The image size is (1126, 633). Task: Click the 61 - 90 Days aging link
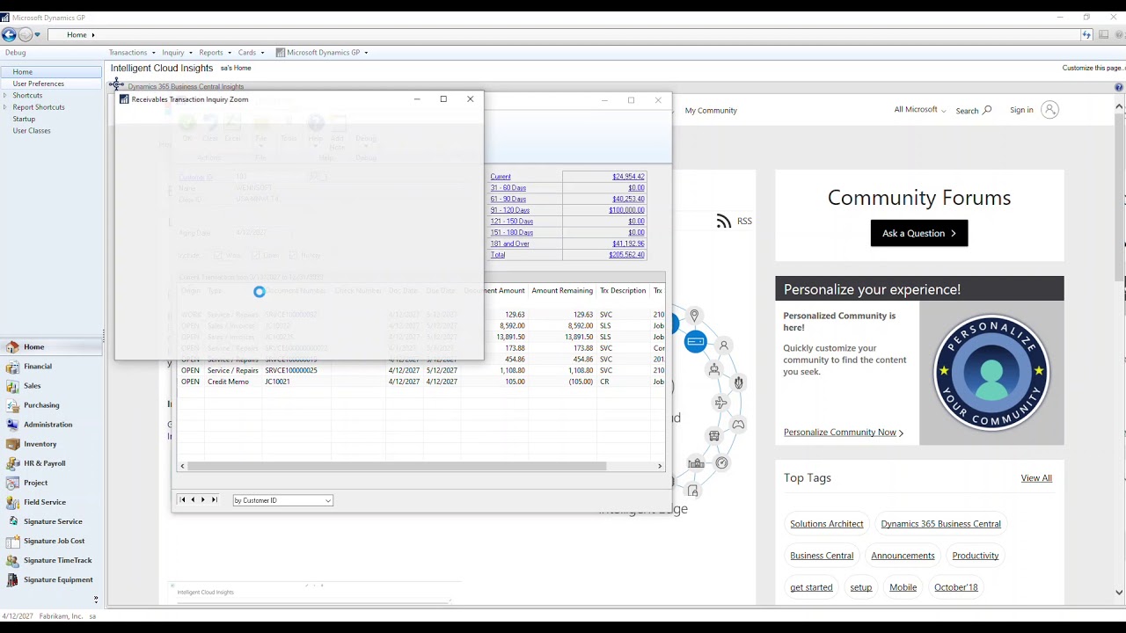[x=508, y=199]
